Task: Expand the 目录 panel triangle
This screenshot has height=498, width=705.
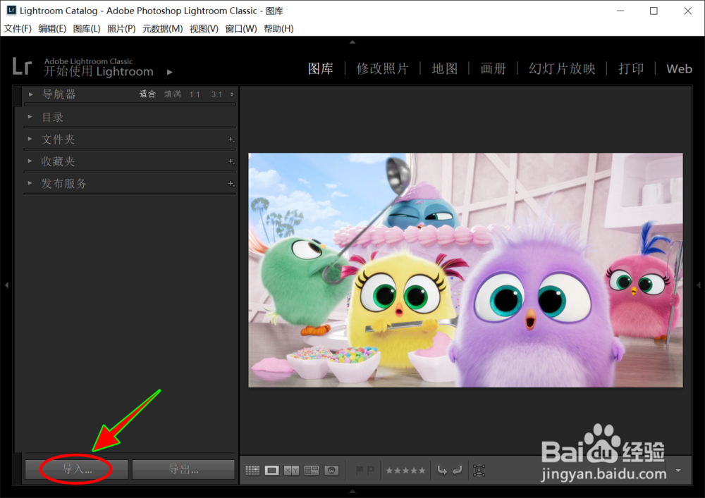Action: [x=30, y=117]
